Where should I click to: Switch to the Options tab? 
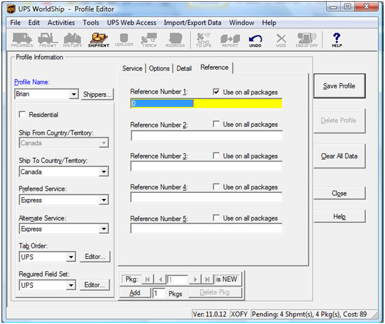[159, 69]
